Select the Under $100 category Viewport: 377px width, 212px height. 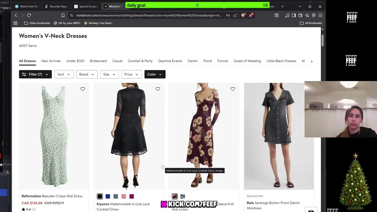75,61
